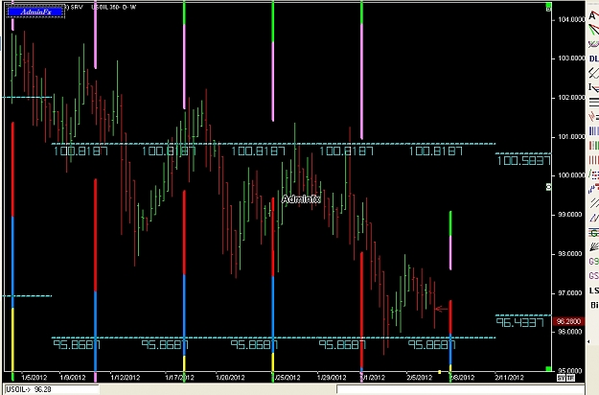599x395 pixels.
Task: Click the green square at axis bottom-right
Action: click(x=548, y=369)
